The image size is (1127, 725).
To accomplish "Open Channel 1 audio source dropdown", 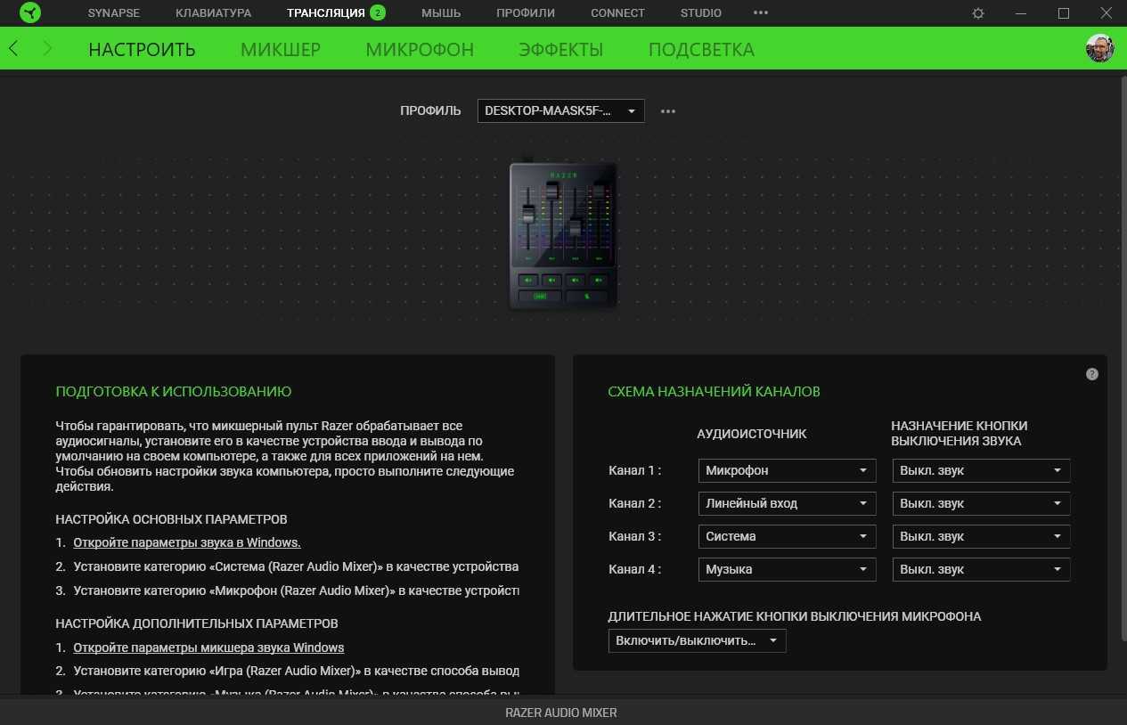I will (x=787, y=470).
